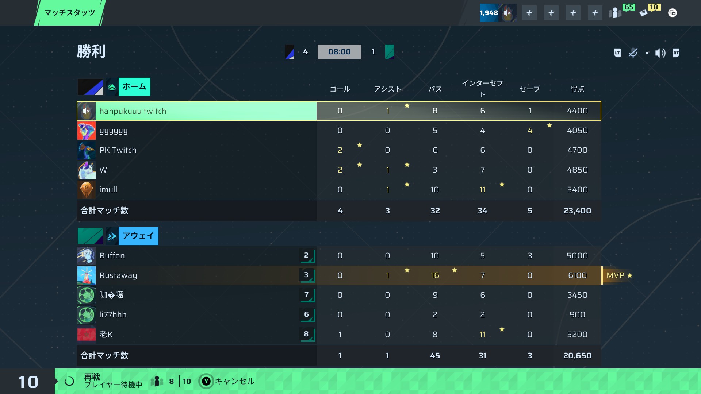Click the LT button icon

tap(617, 53)
